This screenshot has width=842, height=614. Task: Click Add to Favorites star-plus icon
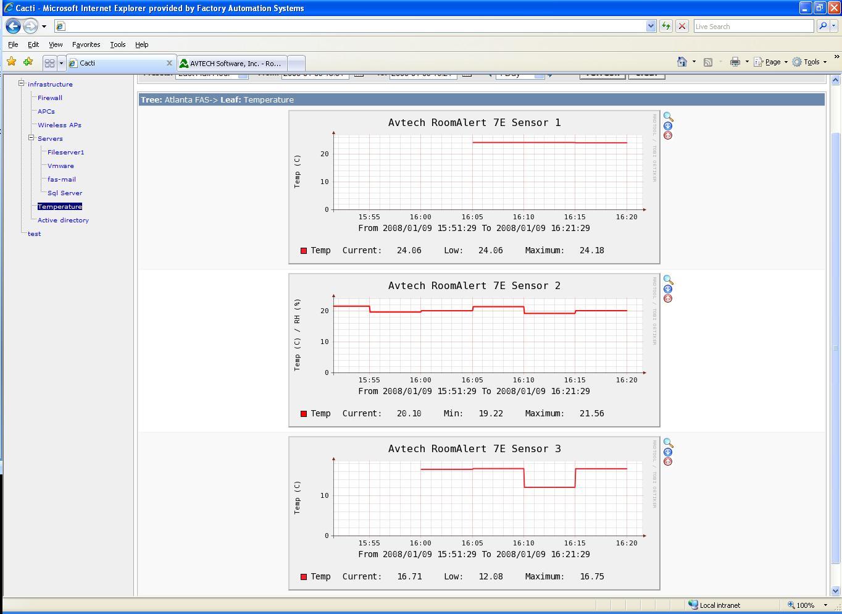[28, 61]
